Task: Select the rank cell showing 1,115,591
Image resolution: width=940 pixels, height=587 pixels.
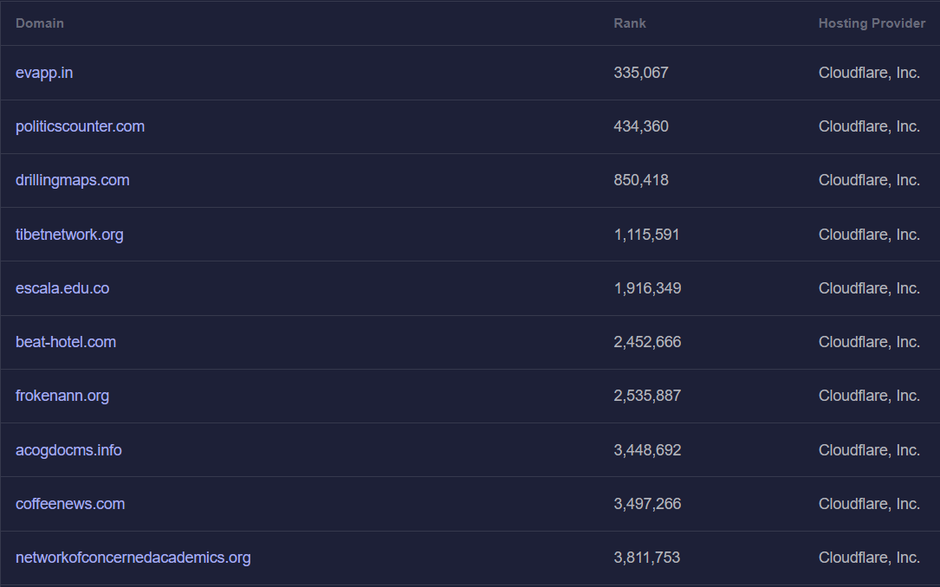Action: 646,235
